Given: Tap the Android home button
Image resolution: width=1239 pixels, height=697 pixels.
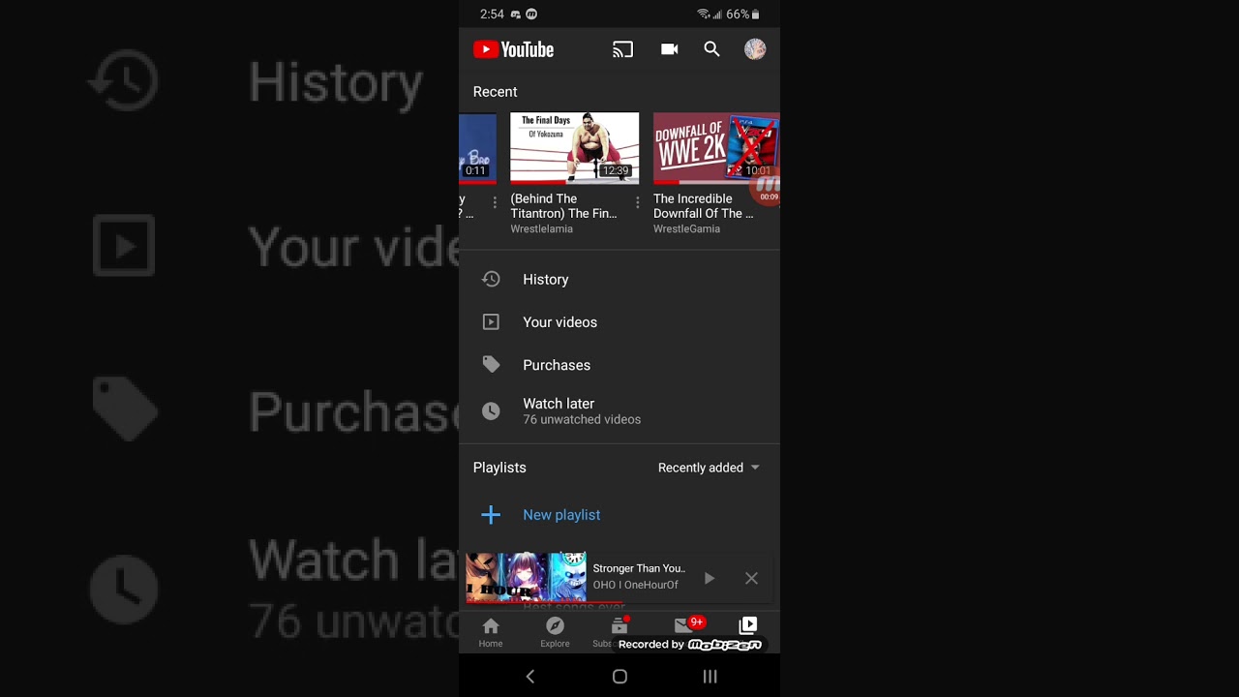Looking at the screenshot, I should pos(619,677).
